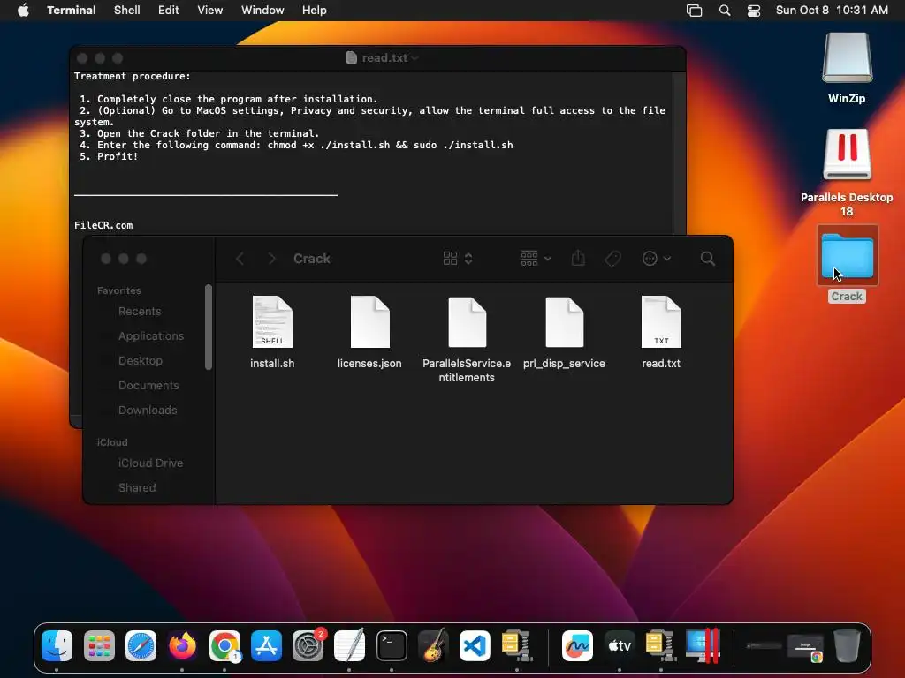Click the Finder search magnifier
The width and height of the screenshot is (905, 678).
tap(708, 259)
